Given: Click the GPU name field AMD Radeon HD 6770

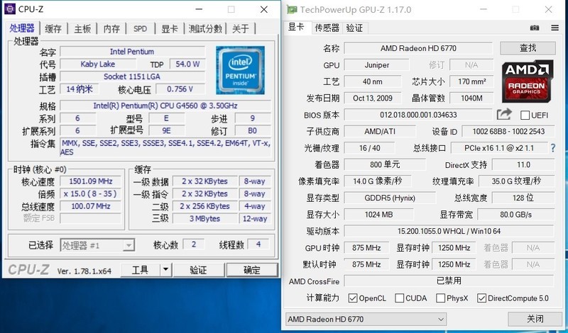Looking at the screenshot, I should [x=418, y=48].
